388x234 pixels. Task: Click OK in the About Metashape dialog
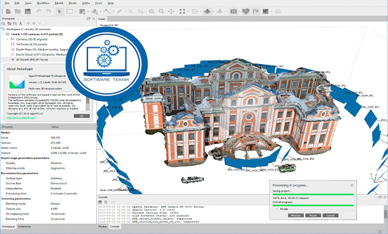pyautogui.click(x=82, y=116)
